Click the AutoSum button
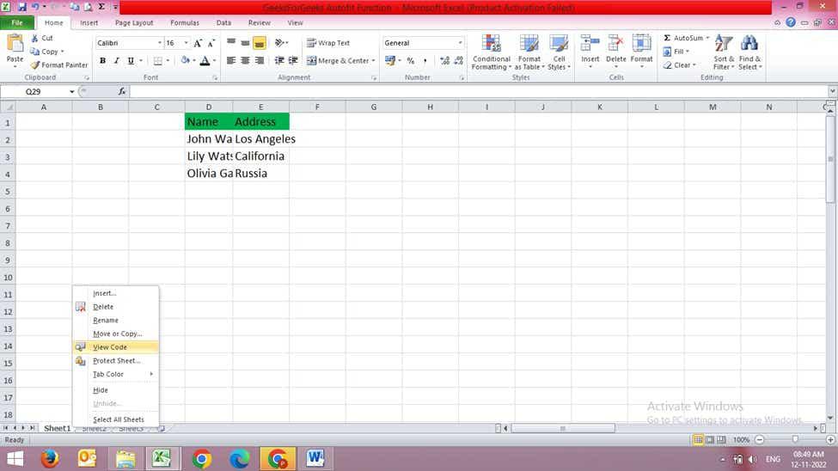Image resolution: width=838 pixels, height=471 pixels. click(683, 38)
